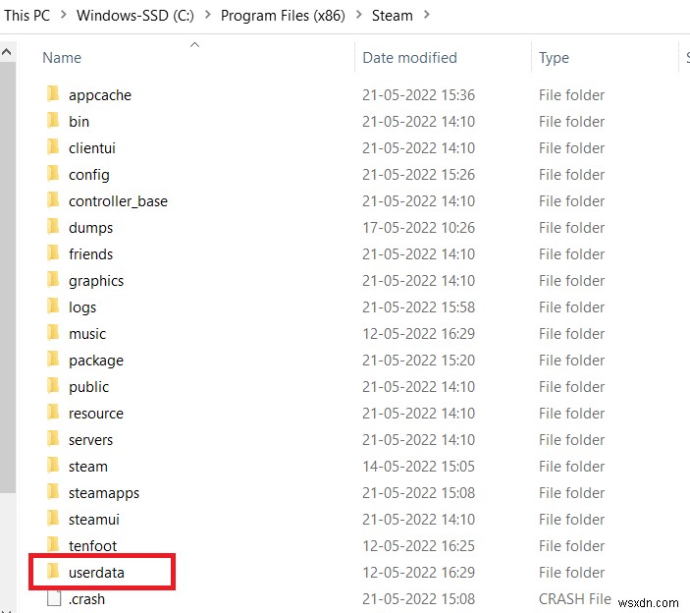Select the dumps folder name
This screenshot has height=613, width=690.
(x=90, y=228)
